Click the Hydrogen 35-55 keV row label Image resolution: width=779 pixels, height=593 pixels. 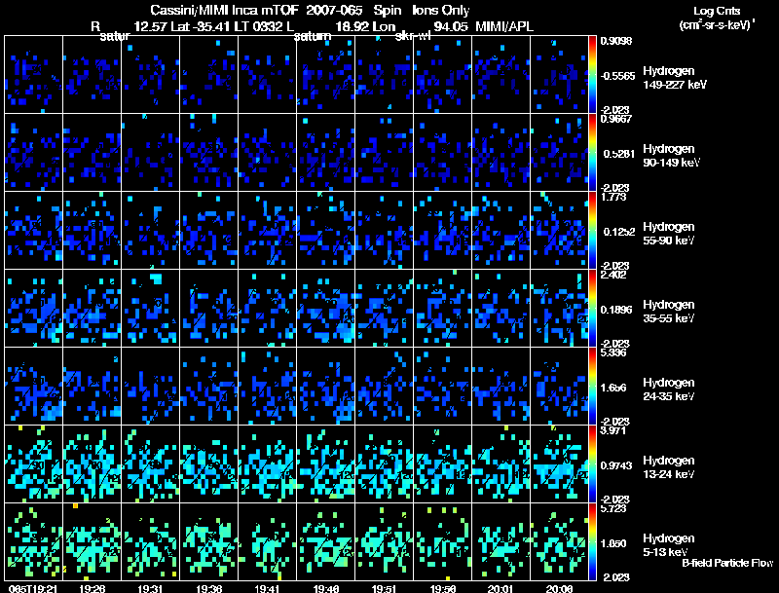668,312
